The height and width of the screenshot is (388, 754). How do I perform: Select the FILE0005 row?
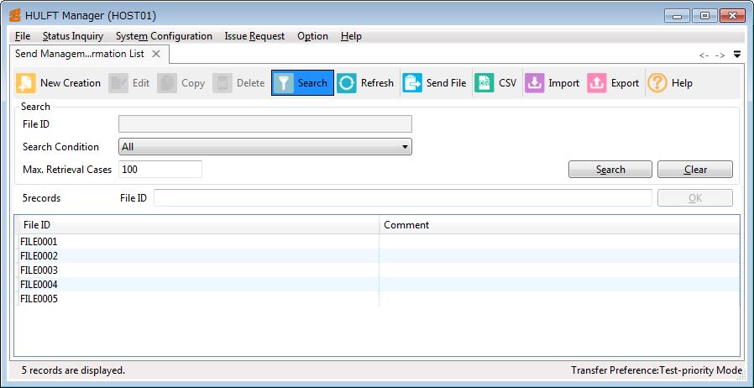[x=378, y=299]
